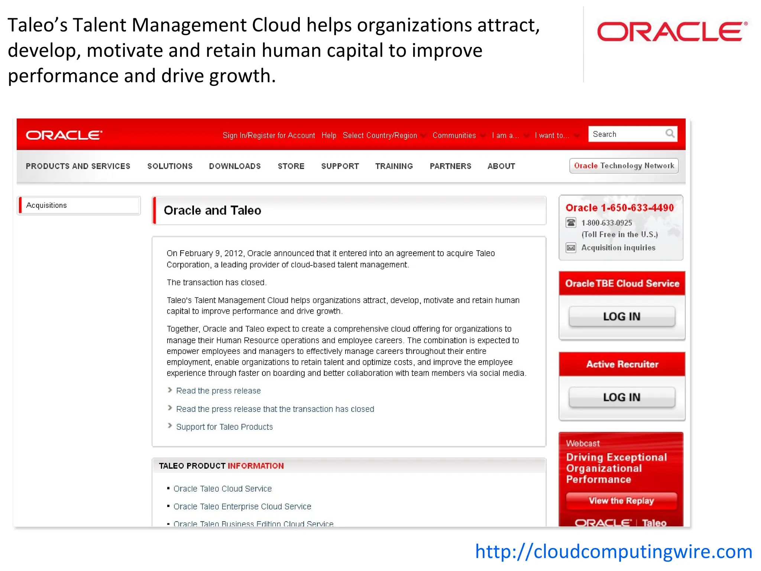Open the Training menu
The height and width of the screenshot is (571, 761).
394,166
